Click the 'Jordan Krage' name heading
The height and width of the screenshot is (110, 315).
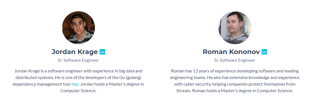75,52
